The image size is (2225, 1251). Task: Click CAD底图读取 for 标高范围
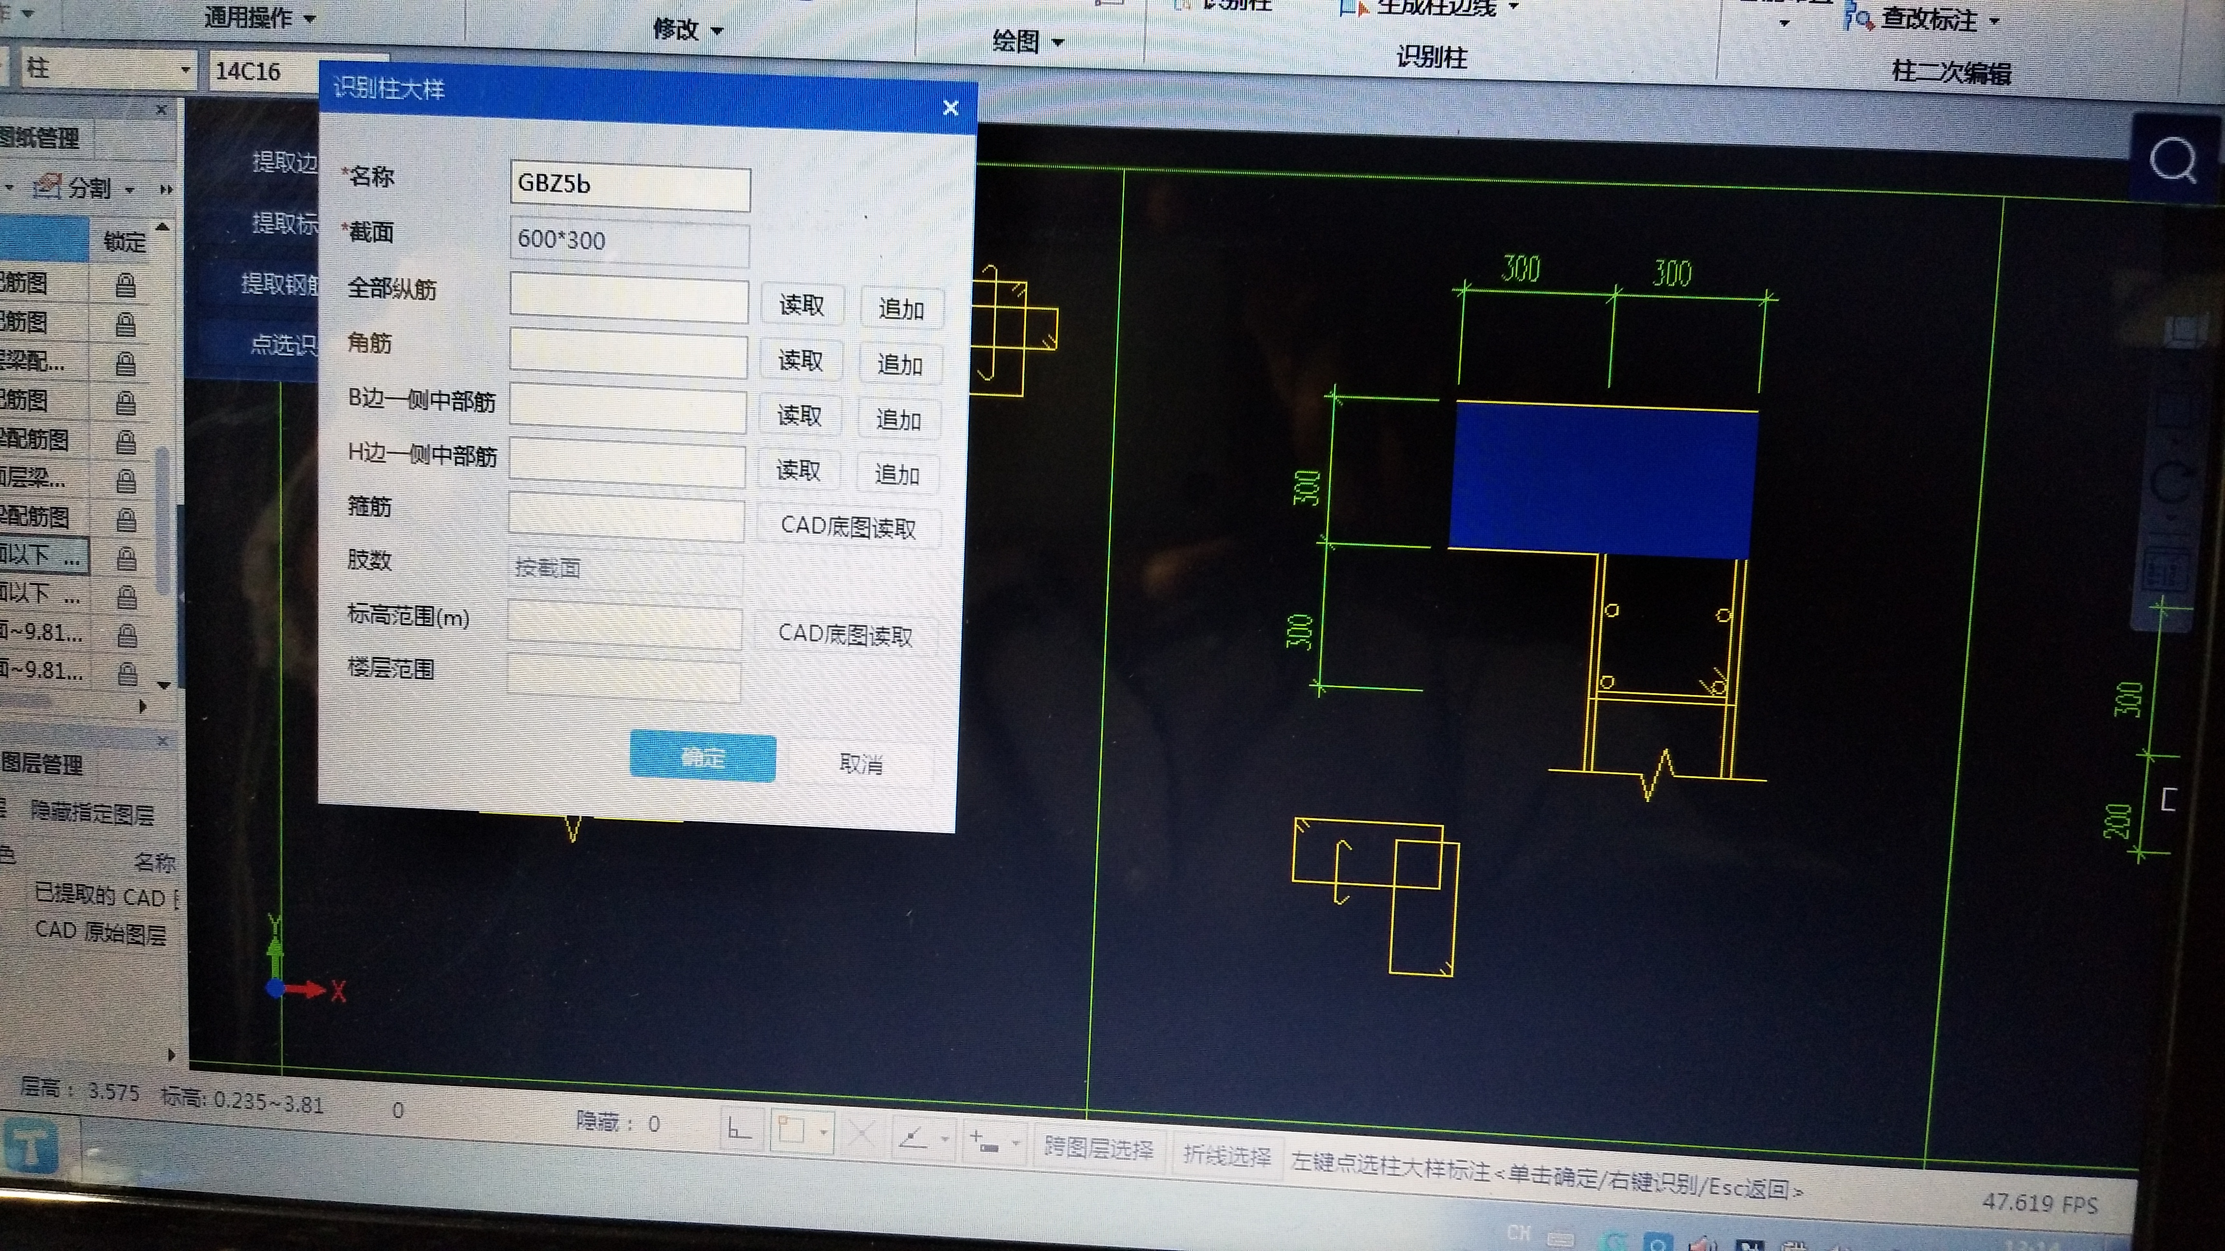[x=845, y=635]
